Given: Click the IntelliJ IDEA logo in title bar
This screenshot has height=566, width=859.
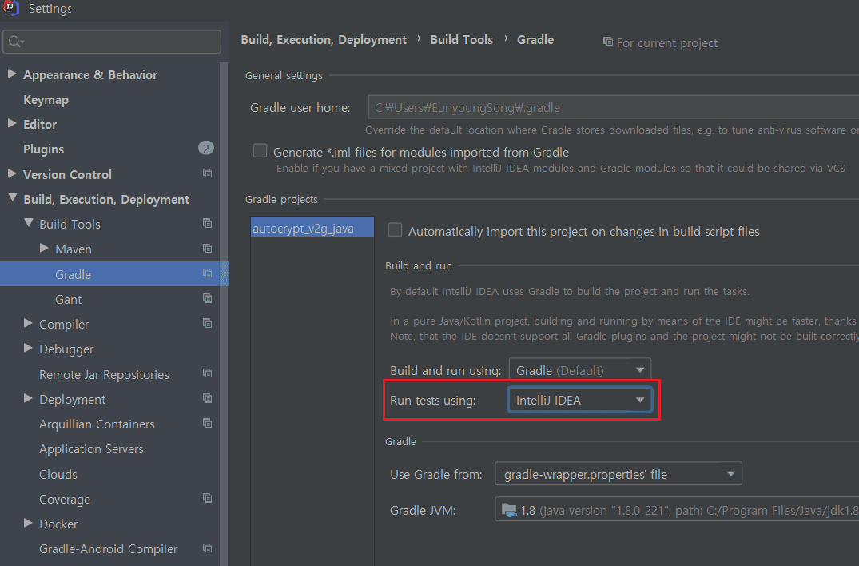Looking at the screenshot, I should (11, 9).
